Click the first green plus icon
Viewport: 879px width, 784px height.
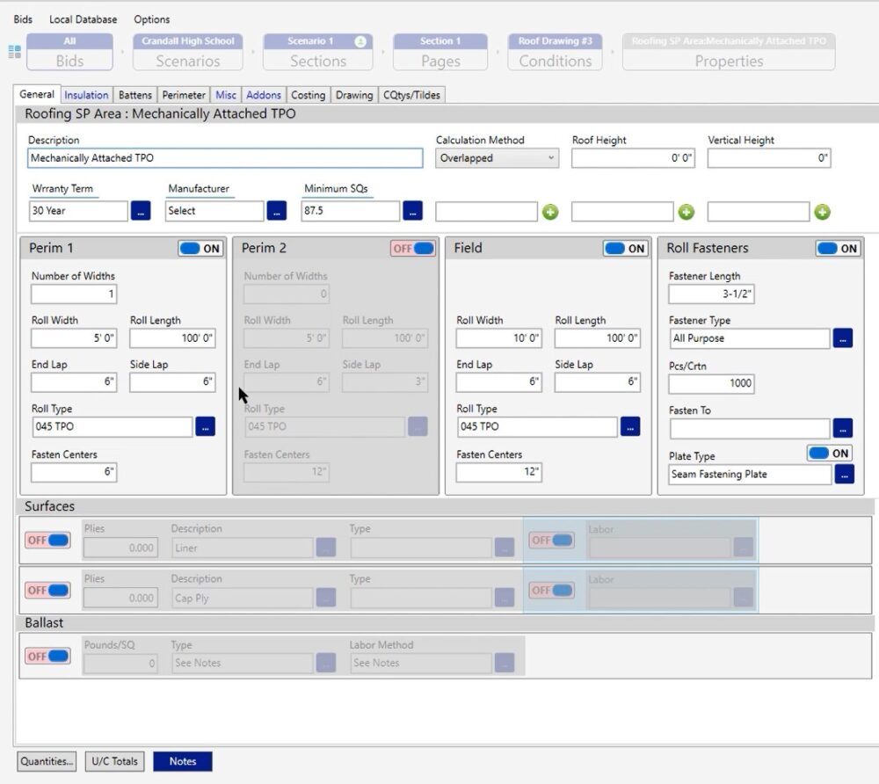tap(550, 212)
